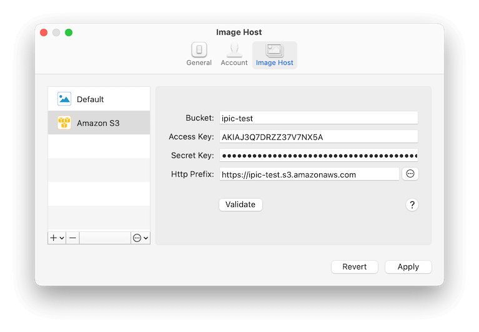Remove selected host with minus button
Image resolution: width=479 pixels, height=332 pixels.
pyautogui.click(x=72, y=238)
